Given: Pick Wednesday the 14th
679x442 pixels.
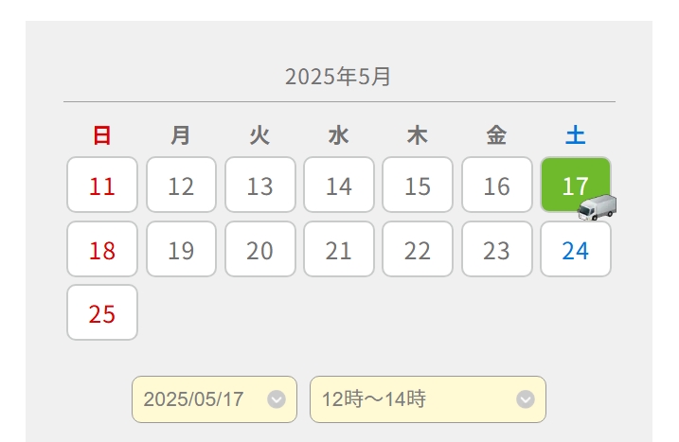Looking at the screenshot, I should [x=339, y=185].
